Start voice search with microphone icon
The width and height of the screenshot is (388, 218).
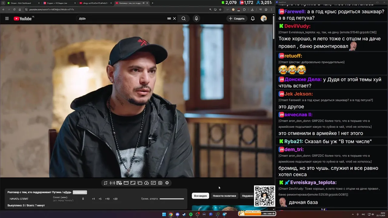coord(196,18)
